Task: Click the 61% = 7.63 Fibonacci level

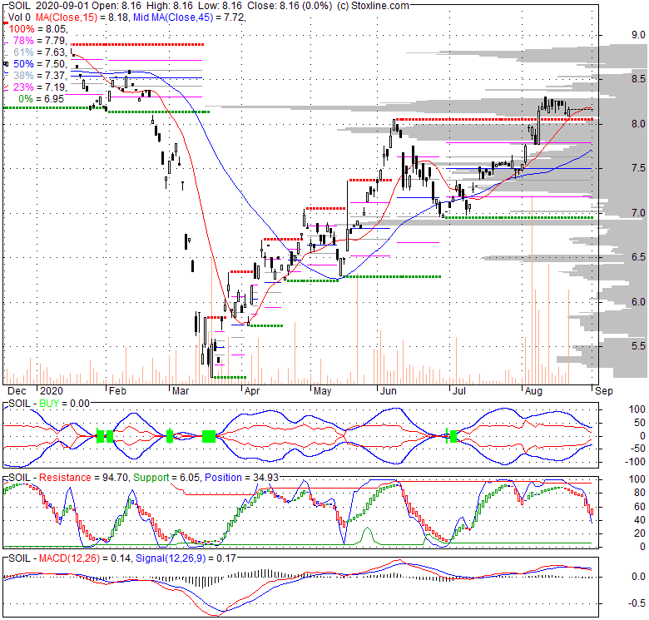Action: (x=40, y=52)
